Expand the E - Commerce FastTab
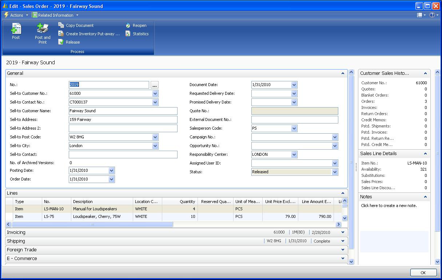The width and height of the screenshot is (442, 280). point(343,259)
